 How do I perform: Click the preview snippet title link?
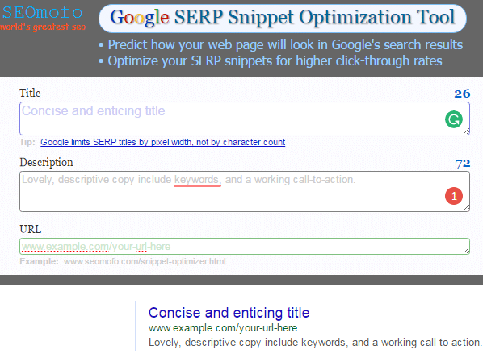229,313
